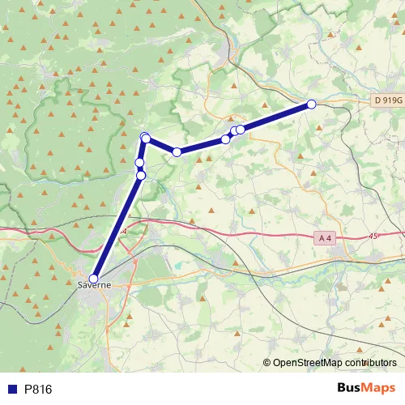
Task: Click the rightmost stop in the three-stop cluster
Action: pyautogui.click(x=241, y=130)
